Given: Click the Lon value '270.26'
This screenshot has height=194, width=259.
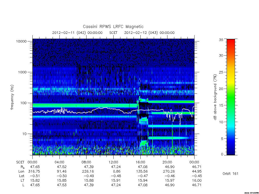Looking at the screenshot, I should (169, 172).
